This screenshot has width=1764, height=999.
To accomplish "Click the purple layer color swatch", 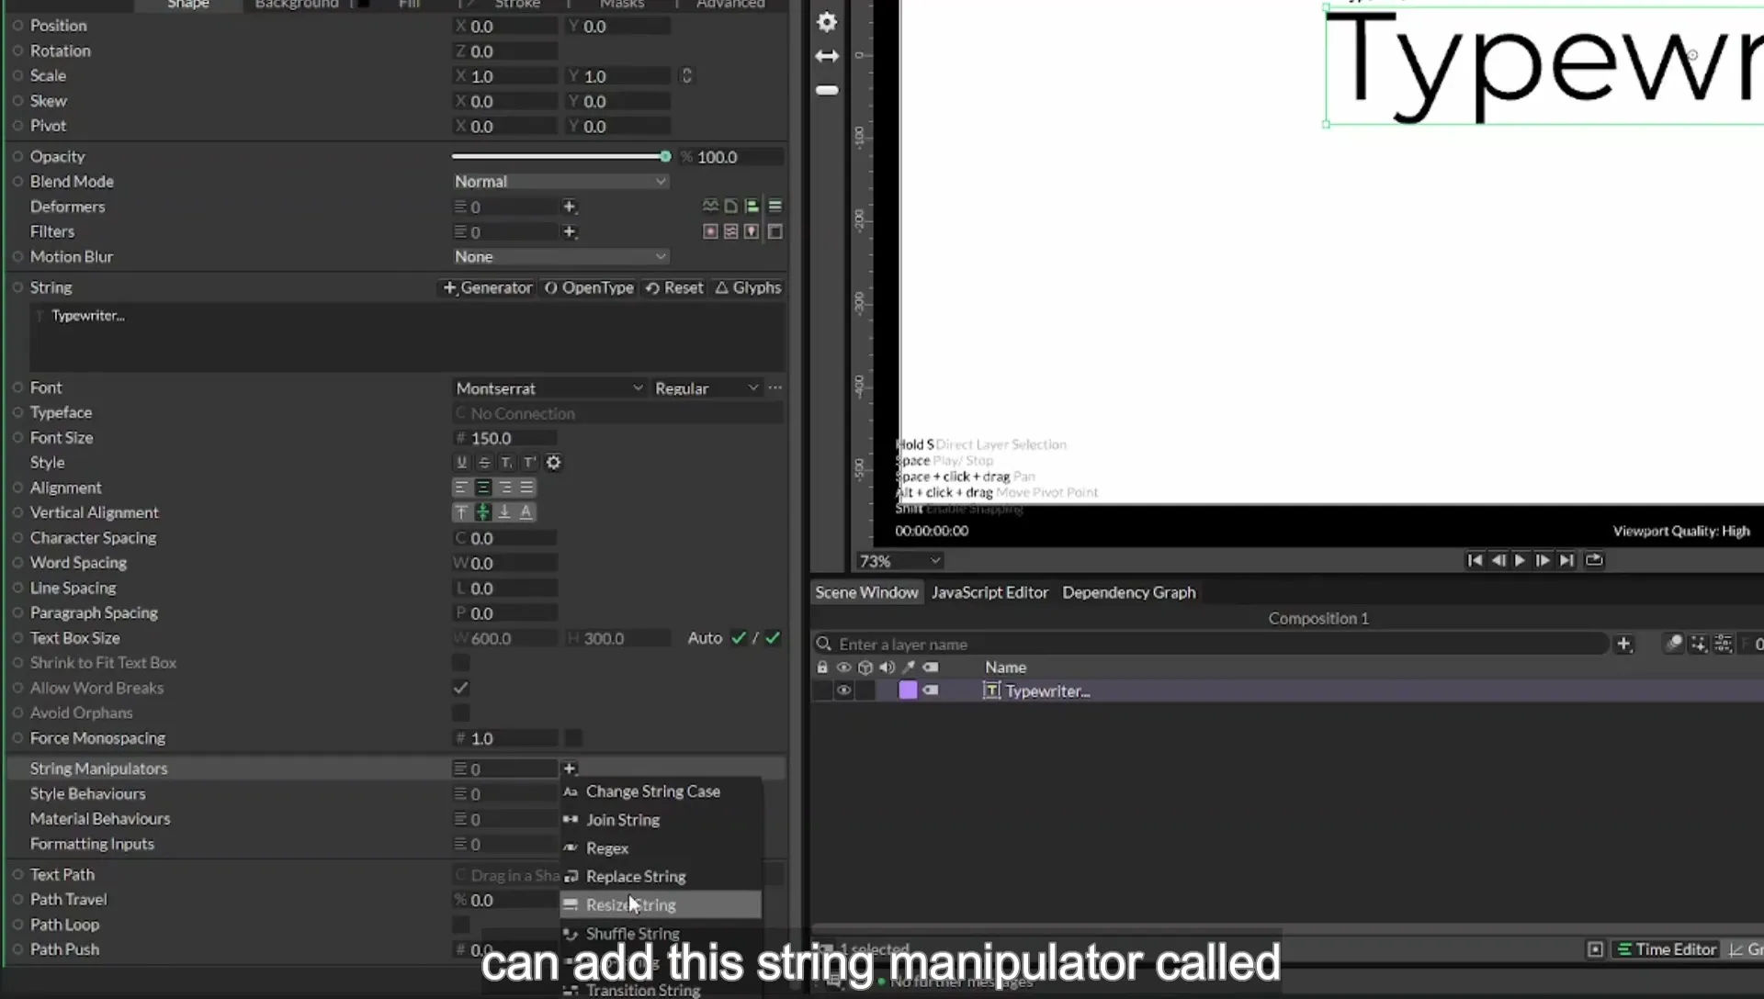I will [908, 690].
